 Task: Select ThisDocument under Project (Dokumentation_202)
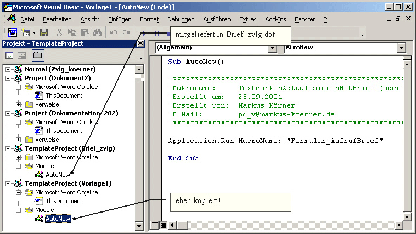pyautogui.click(x=64, y=131)
